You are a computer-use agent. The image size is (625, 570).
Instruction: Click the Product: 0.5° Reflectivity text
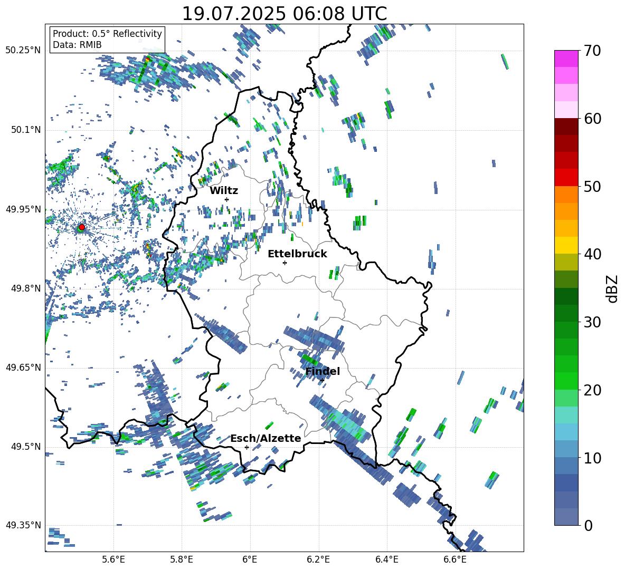107,34
